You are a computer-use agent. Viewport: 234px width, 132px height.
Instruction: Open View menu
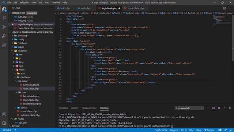[x=34, y=3]
